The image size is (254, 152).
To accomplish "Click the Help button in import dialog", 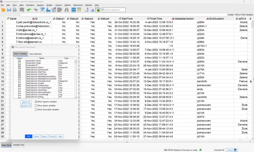I will 60,137.
